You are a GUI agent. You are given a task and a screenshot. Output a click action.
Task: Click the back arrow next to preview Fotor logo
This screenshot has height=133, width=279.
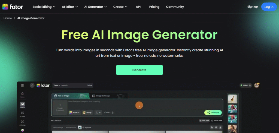pyautogui.click(x=32, y=85)
